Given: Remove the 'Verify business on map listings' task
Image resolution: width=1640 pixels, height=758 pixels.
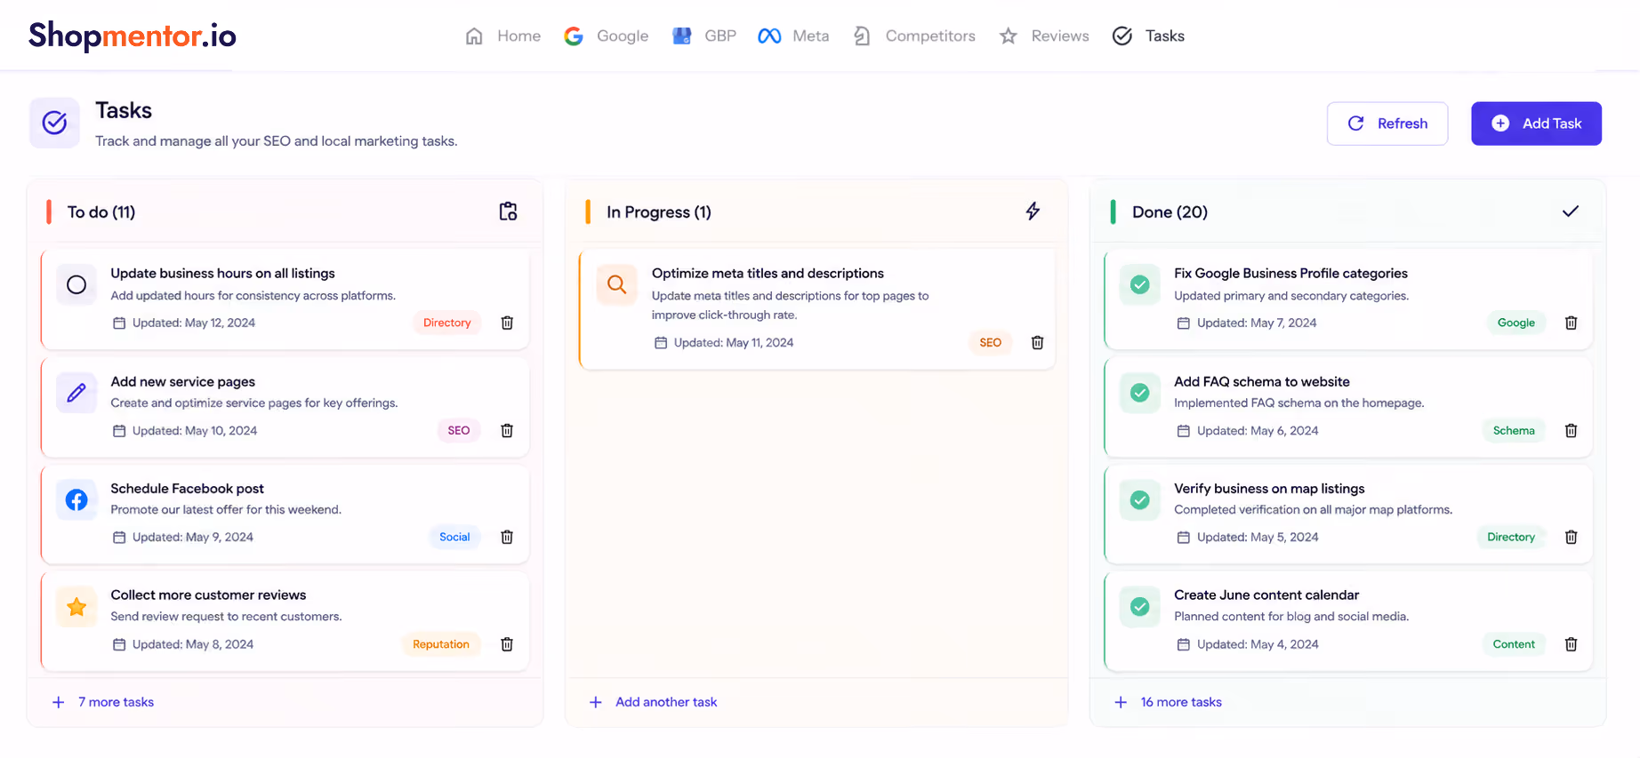Looking at the screenshot, I should pyautogui.click(x=1572, y=537).
